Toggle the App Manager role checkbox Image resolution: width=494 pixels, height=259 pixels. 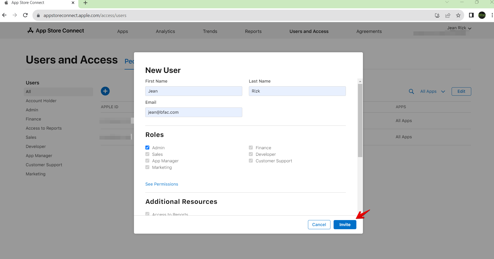[148, 161]
